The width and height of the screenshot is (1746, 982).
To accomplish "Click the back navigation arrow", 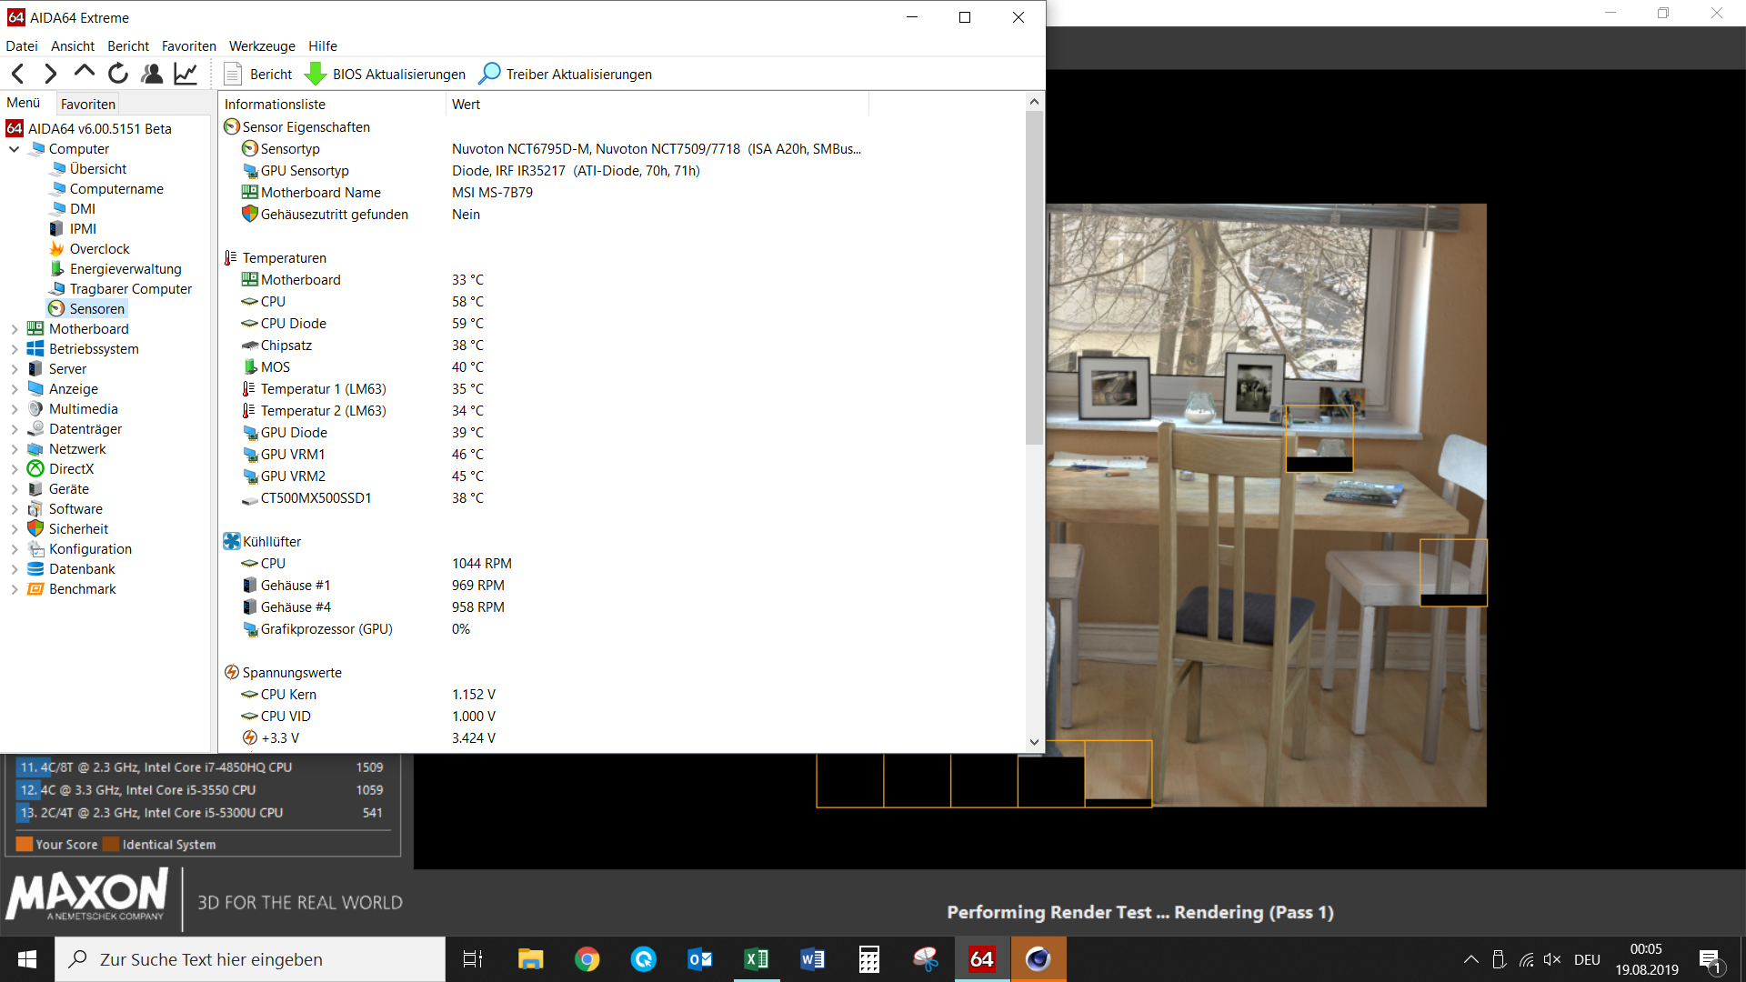I will (x=18, y=74).
